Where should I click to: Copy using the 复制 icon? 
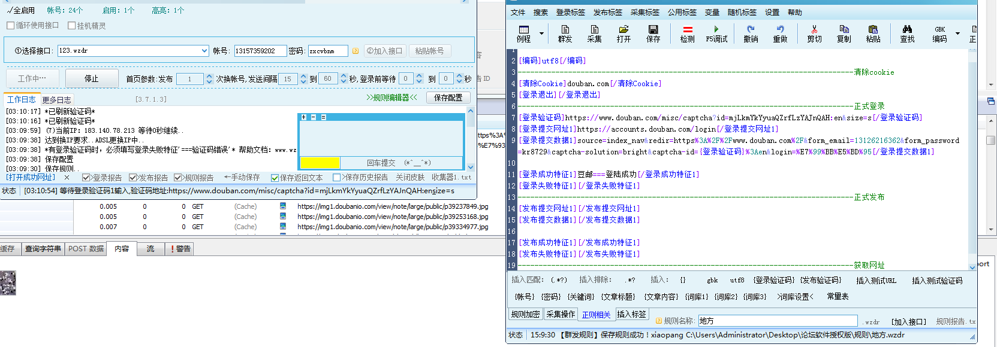pos(844,34)
